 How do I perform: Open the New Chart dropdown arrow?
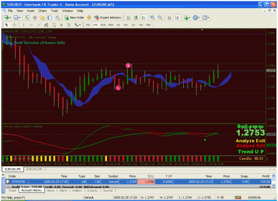pyautogui.click(x=10, y=18)
